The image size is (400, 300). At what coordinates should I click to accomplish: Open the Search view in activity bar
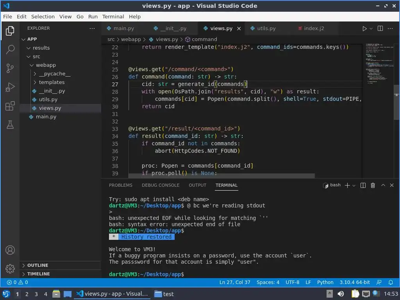(10, 50)
